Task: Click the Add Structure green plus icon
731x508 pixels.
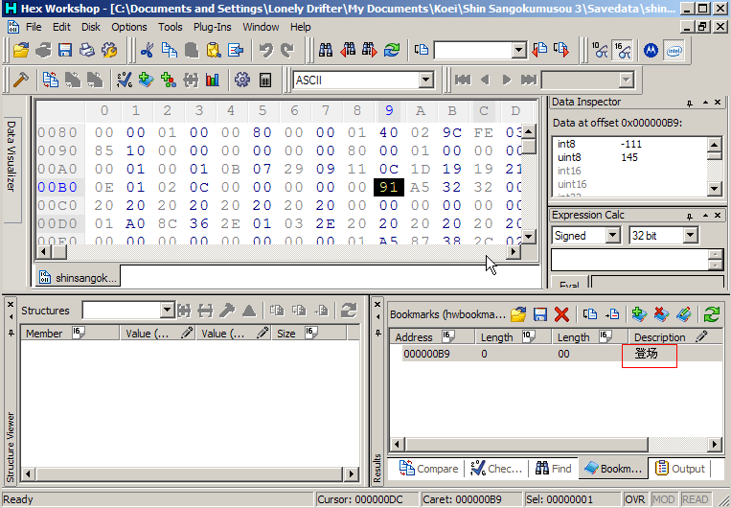Action: [169, 81]
